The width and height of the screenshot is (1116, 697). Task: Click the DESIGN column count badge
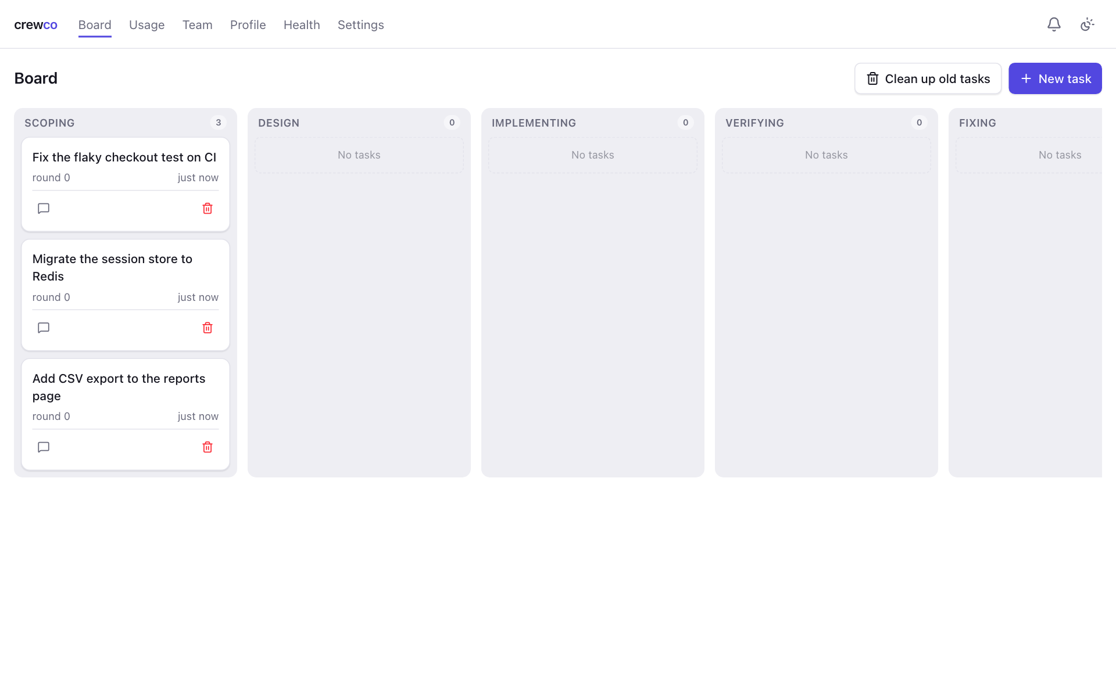point(452,123)
